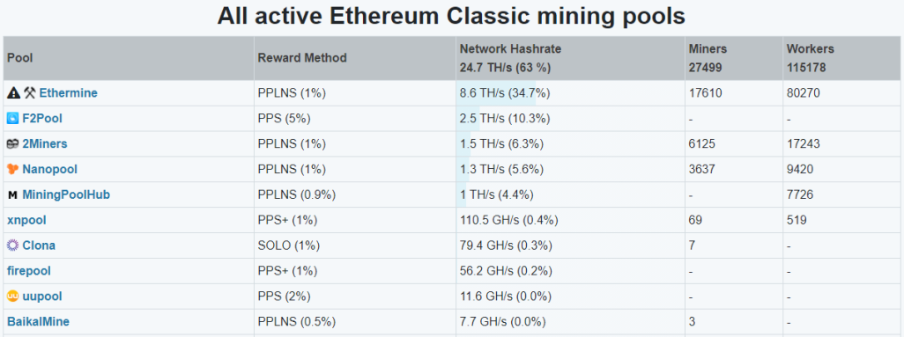Open the xnpool pool link
This screenshot has width=904, height=337.
click(x=26, y=220)
